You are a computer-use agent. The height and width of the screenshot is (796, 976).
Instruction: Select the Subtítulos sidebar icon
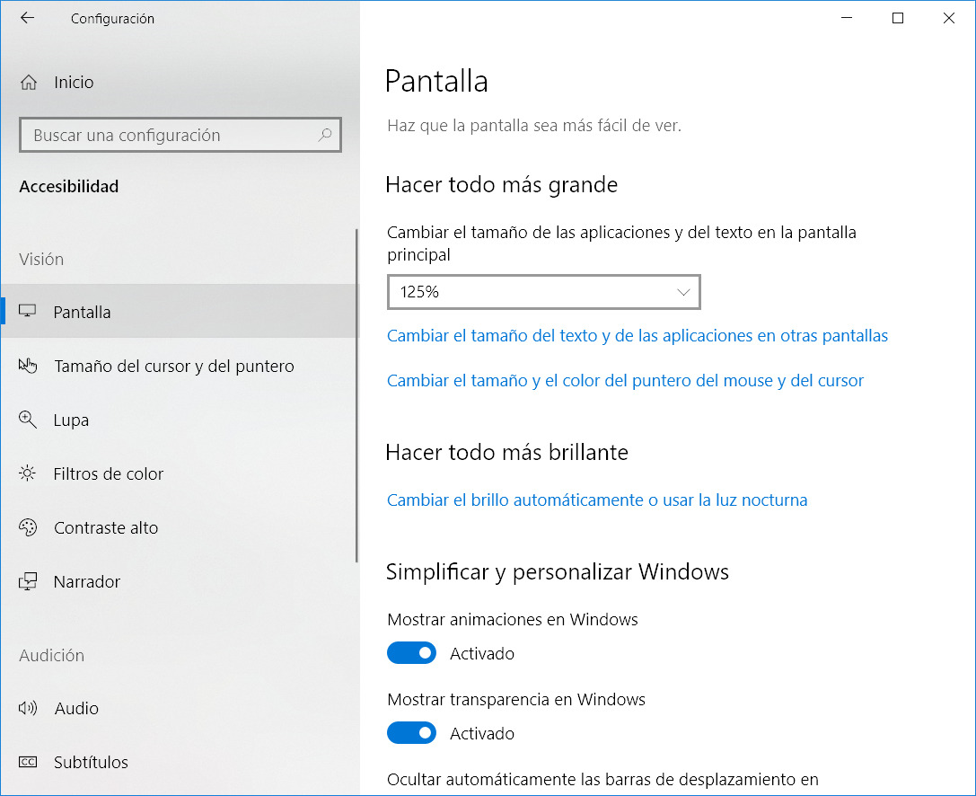[29, 762]
